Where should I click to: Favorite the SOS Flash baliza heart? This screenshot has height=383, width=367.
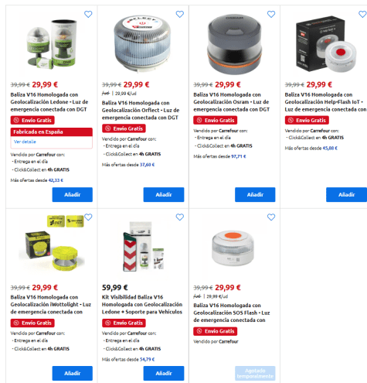271,217
